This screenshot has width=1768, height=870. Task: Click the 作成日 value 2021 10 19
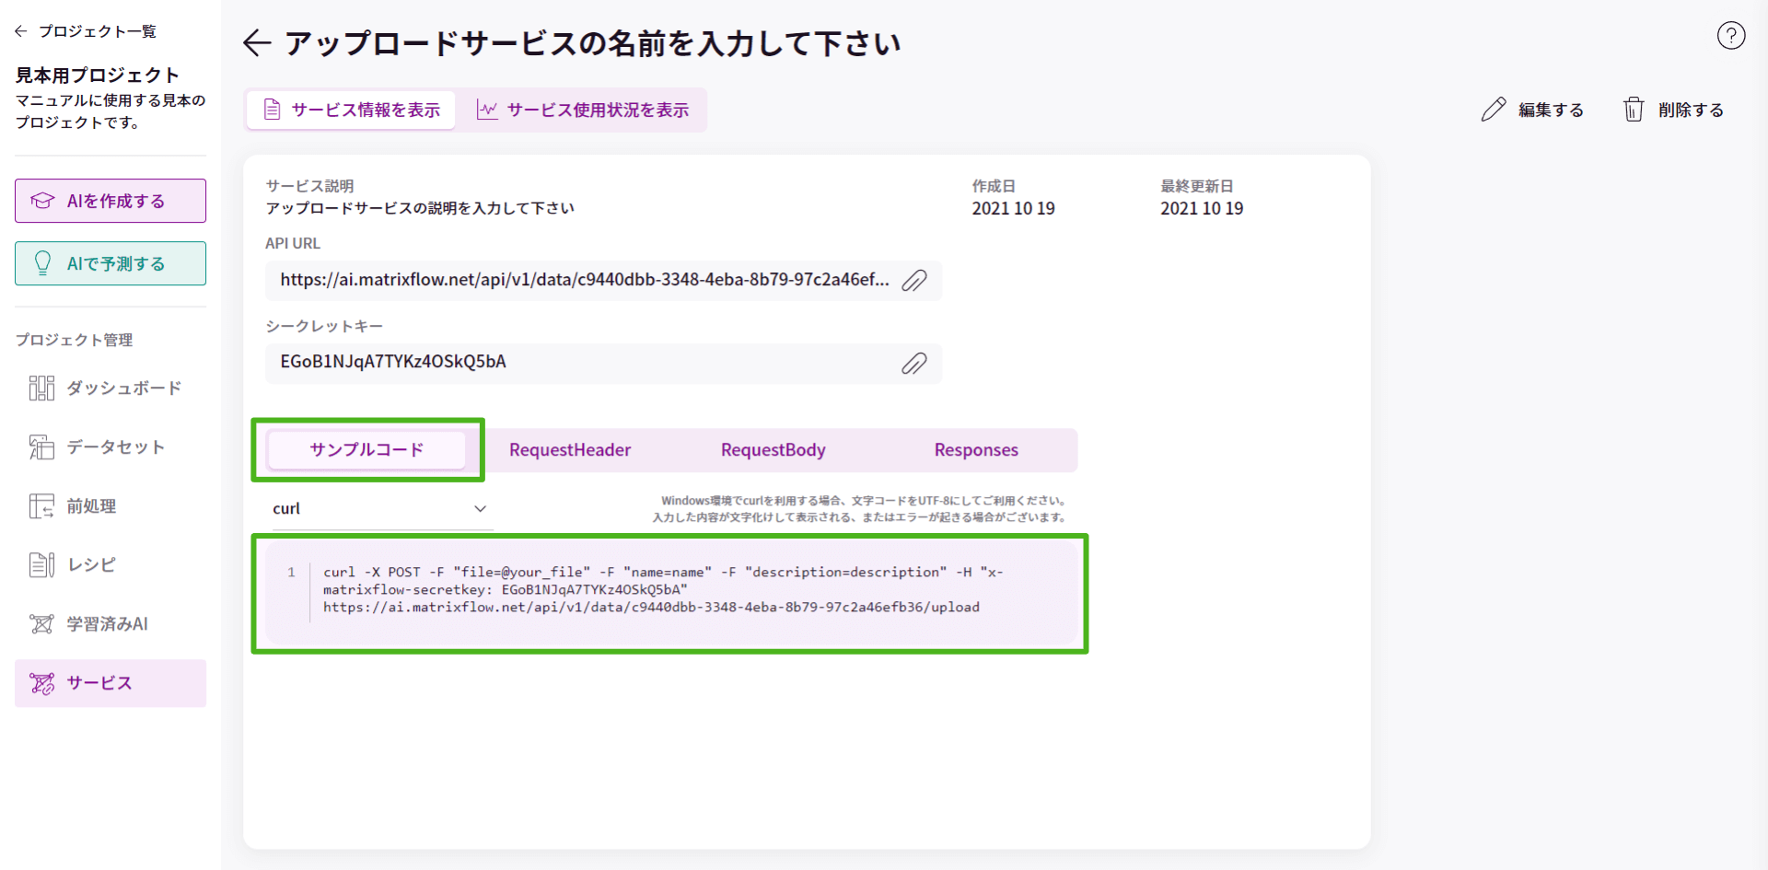coord(1013,209)
